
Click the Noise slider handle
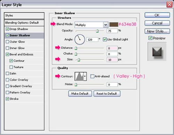[76, 84]
